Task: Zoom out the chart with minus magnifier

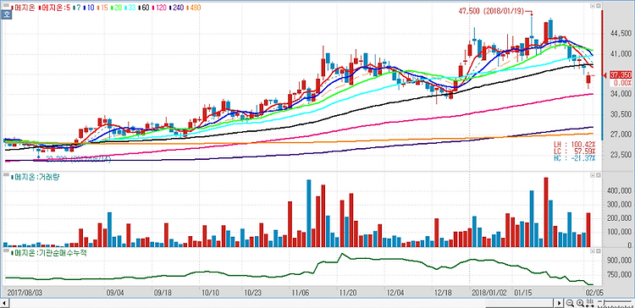Action: click(570, 303)
